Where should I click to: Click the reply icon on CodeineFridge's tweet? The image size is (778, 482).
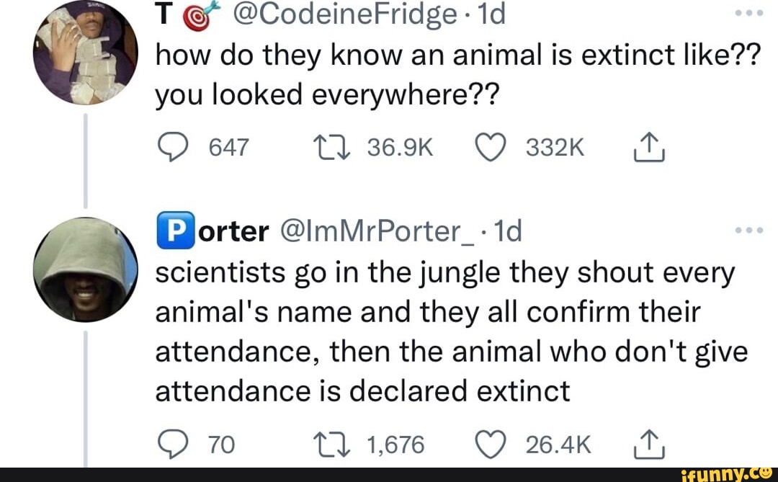click(x=172, y=146)
